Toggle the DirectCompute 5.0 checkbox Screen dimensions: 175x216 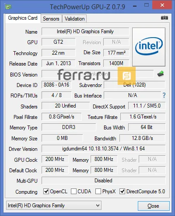click(122, 191)
